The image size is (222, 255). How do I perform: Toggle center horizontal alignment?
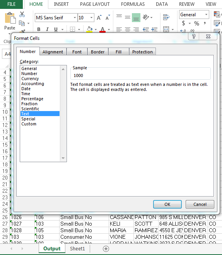(128, 29)
